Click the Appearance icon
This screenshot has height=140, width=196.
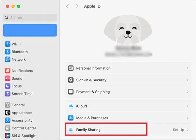tap(8, 113)
